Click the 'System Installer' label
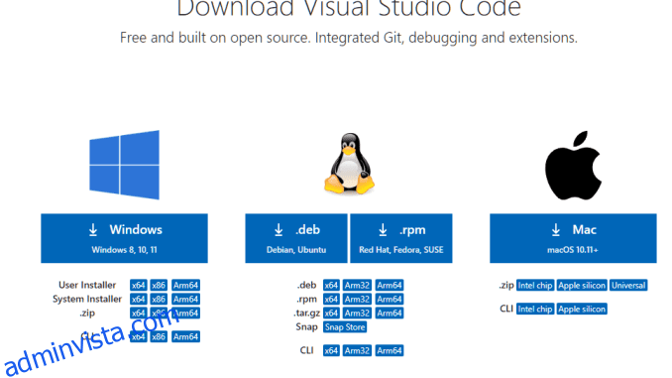This screenshot has width=672, height=378. [87, 299]
